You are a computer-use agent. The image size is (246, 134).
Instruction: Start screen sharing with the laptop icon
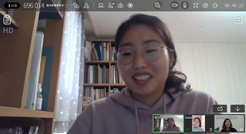[101, 6]
